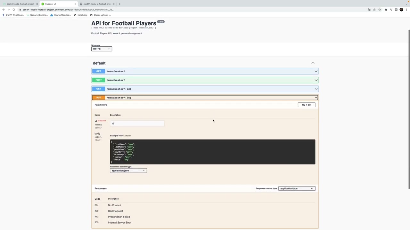This screenshot has width=410, height=230.
Task: Expand the GET /manchester/ operation
Action: (x=205, y=71)
